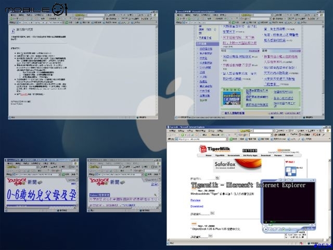Click the photo thumbnail in the Yahoo portal window

pos(232,98)
